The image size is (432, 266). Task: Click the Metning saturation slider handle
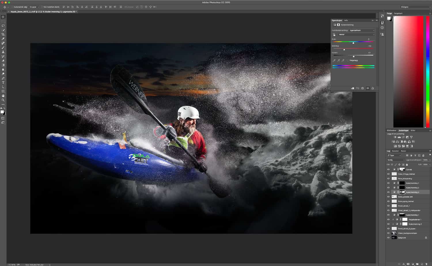tap(344, 49)
